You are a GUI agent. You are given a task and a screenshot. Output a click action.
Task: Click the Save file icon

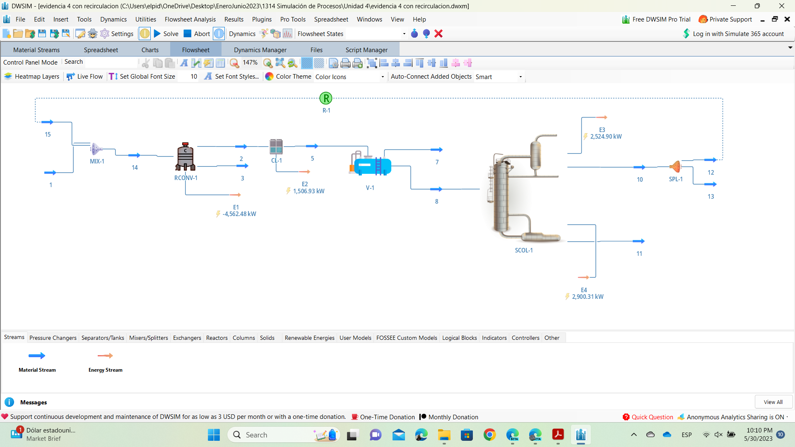(42, 34)
